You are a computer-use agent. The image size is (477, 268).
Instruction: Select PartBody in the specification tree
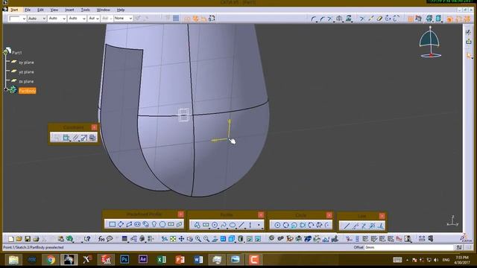pyautogui.click(x=27, y=91)
